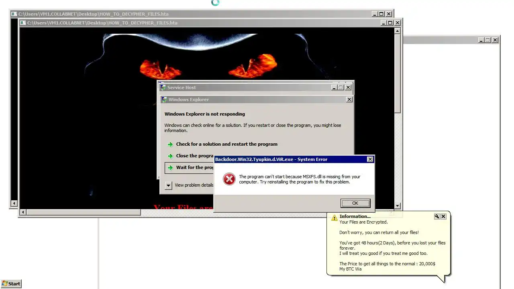Image resolution: width=514 pixels, height=289 pixels.
Task: Click the vertical scrollbar up arrow in front HTA
Action: coord(398,31)
